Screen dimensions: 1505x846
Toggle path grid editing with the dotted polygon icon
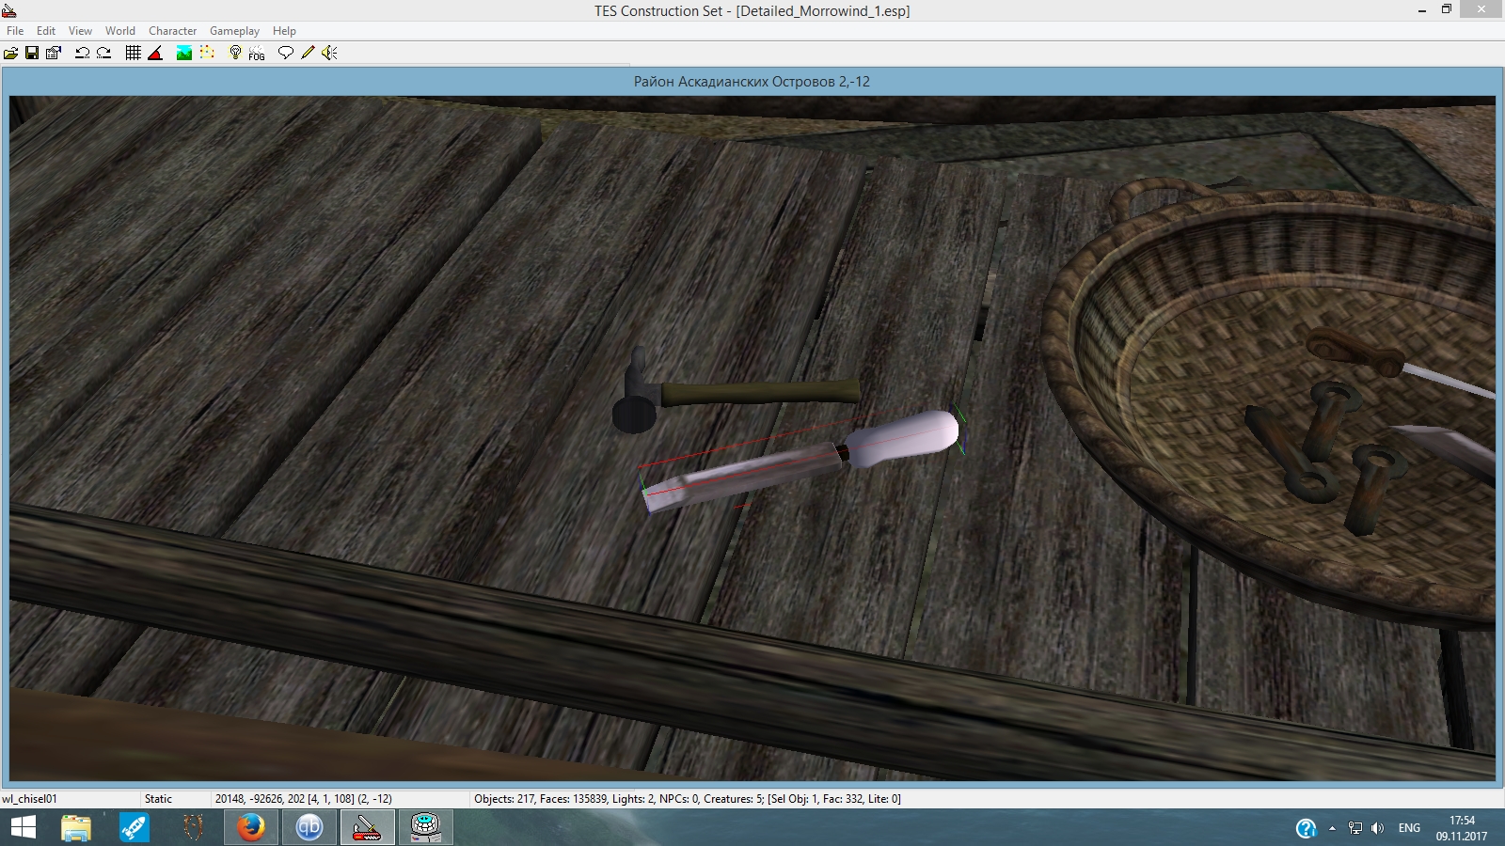(x=208, y=53)
